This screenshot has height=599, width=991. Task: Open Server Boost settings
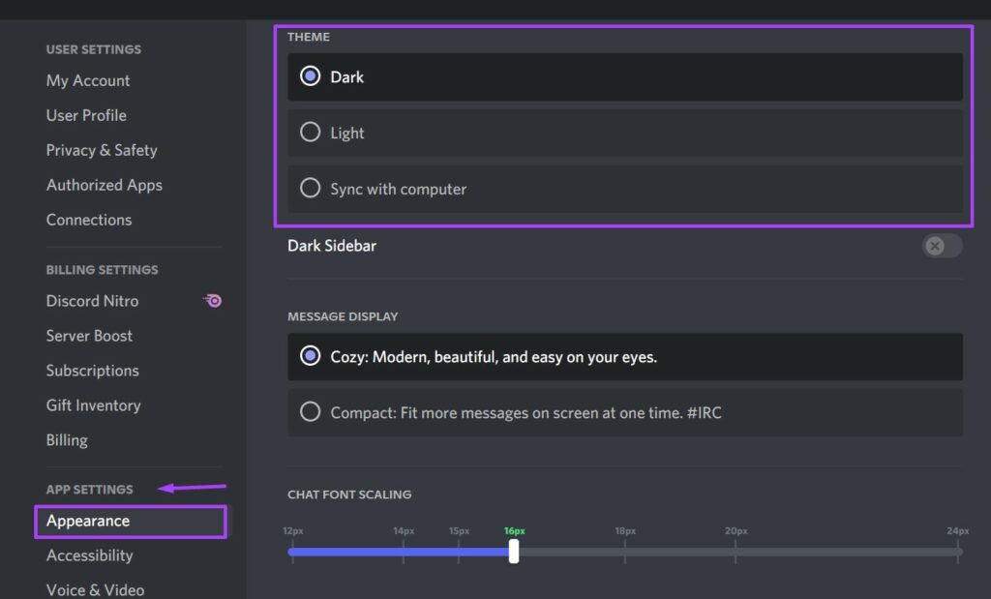[x=89, y=336]
